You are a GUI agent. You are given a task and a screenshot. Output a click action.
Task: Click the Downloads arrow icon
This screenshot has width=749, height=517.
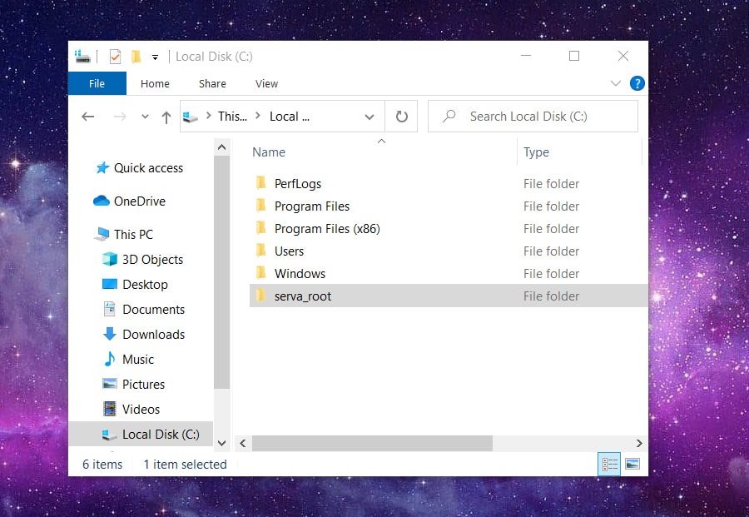[x=110, y=334]
